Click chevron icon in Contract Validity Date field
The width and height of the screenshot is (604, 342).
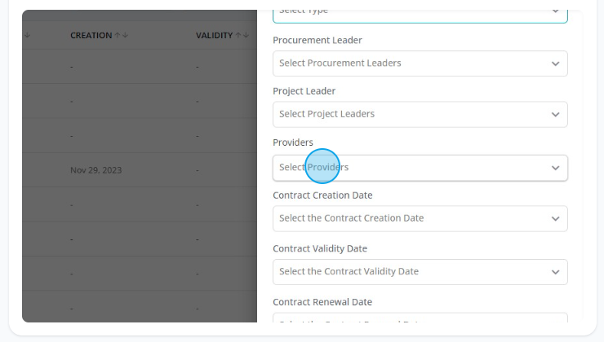point(555,272)
